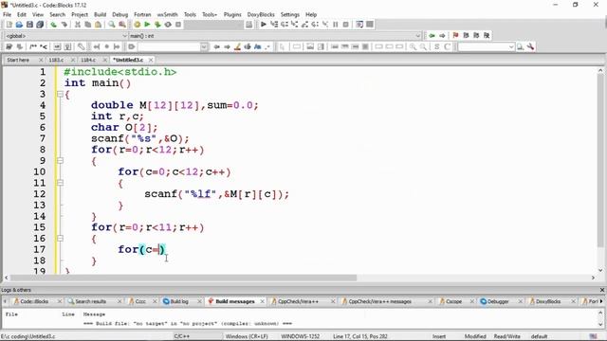607x341 pixels.
Task: Toggle bookmark with the red flag icon
Action: pos(455,36)
